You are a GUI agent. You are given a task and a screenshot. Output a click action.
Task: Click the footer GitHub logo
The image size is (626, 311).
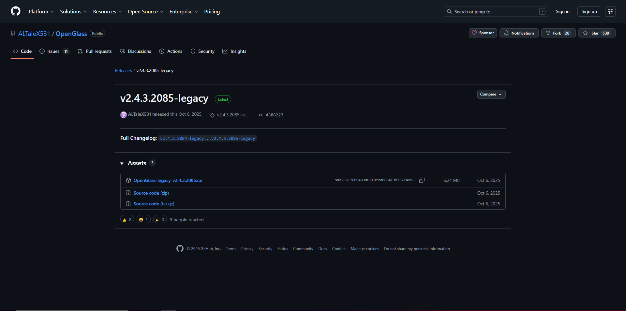click(180, 248)
